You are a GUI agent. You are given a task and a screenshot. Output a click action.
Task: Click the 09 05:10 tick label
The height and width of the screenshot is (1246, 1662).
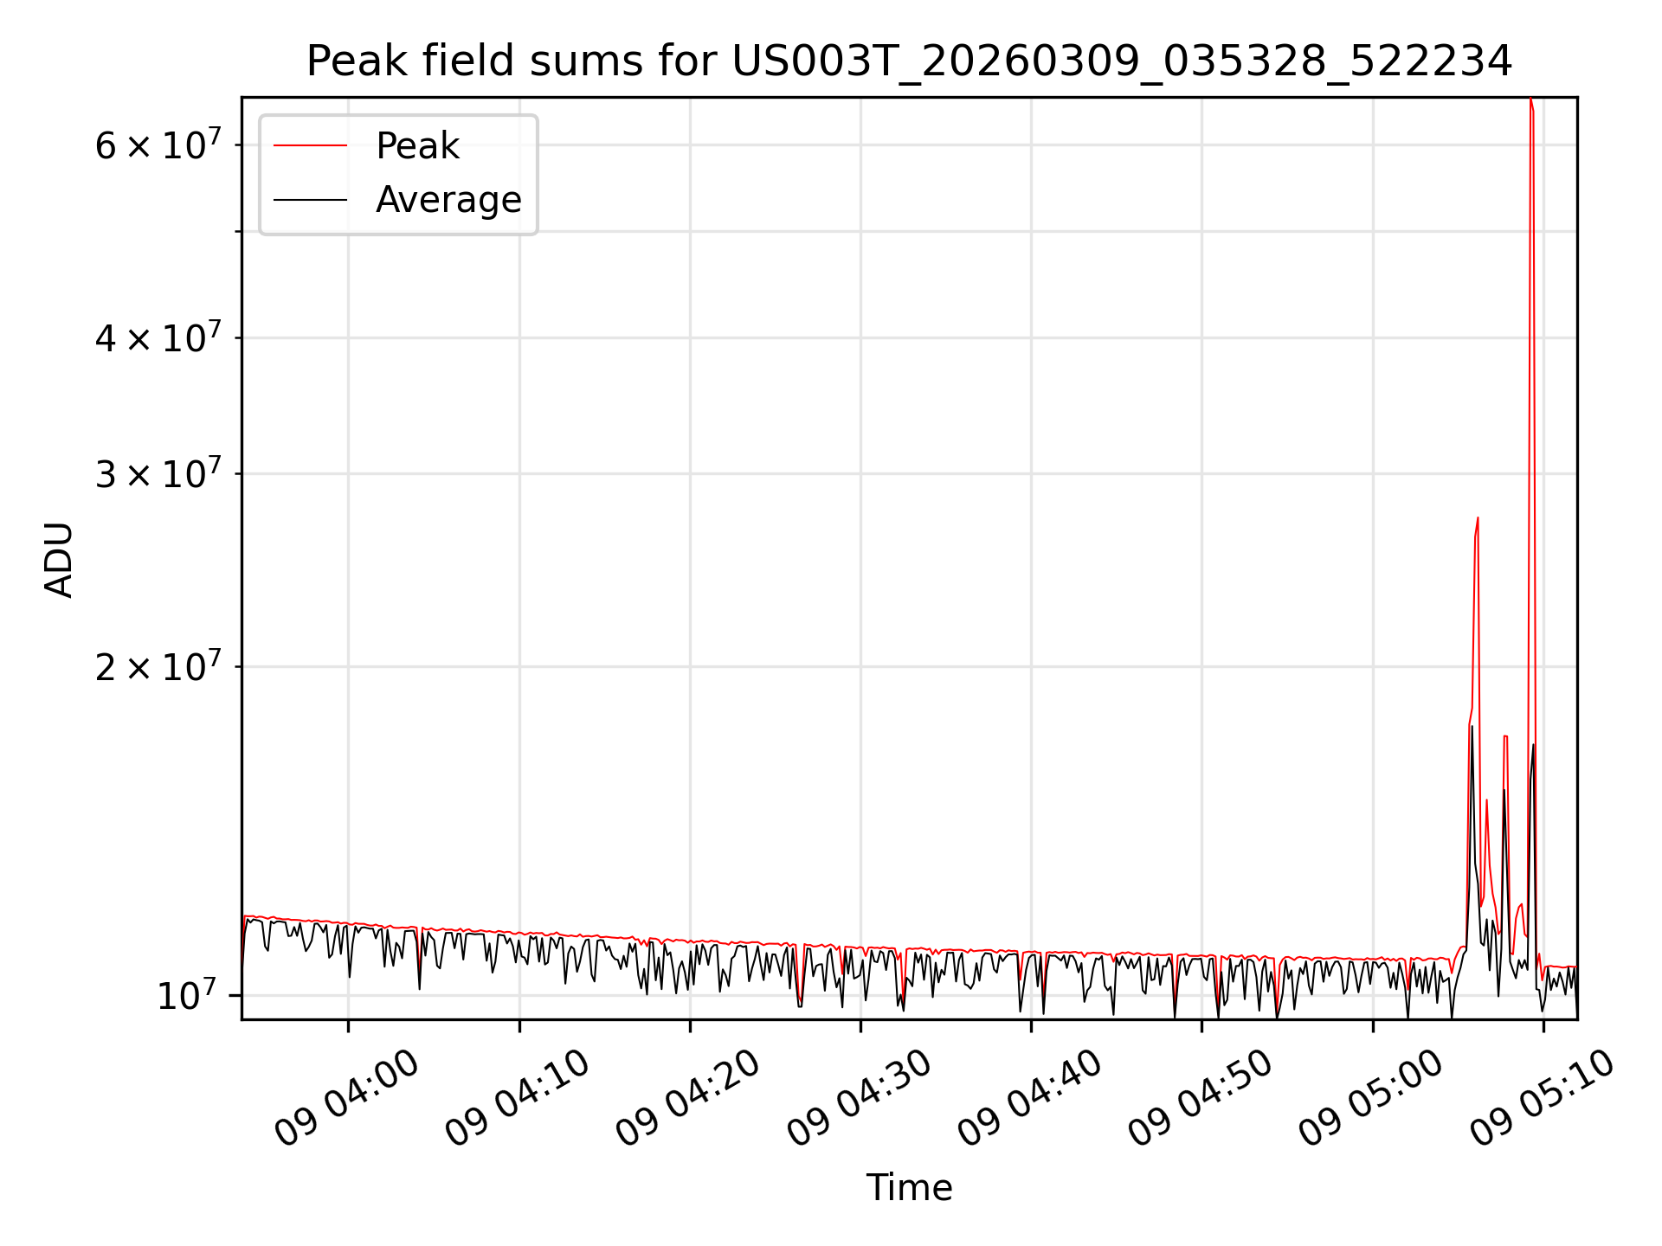tap(1542, 1098)
